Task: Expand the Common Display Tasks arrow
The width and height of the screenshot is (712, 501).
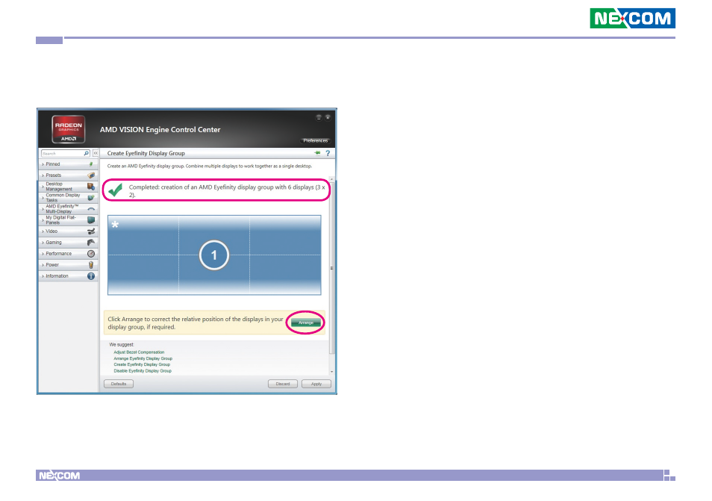Action: [43, 198]
